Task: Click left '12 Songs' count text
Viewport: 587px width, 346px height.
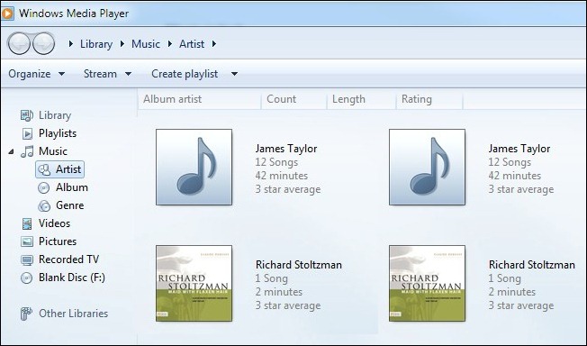Action: (276, 162)
